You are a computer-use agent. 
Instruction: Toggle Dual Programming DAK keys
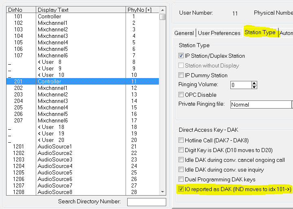pyautogui.click(x=181, y=179)
